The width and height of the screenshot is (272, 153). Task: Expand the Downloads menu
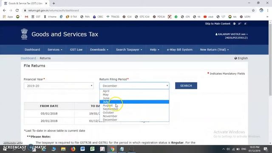(x=99, y=50)
